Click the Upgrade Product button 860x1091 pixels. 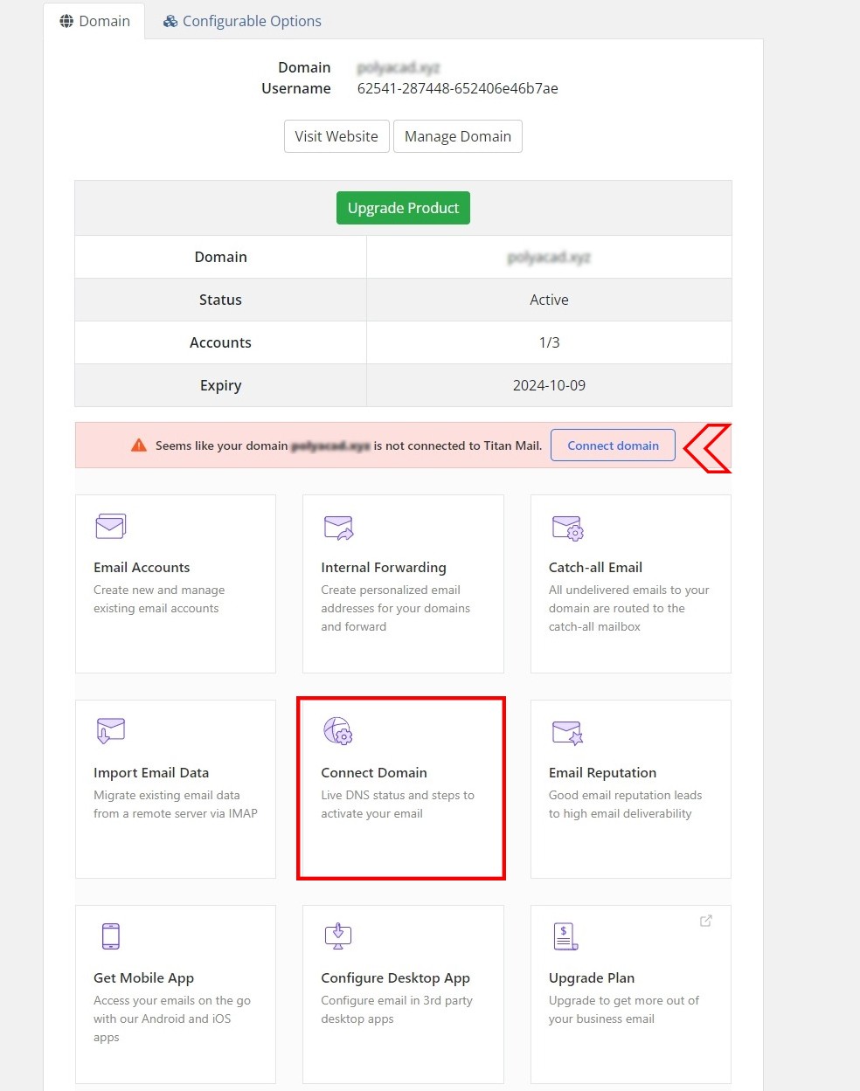(402, 208)
